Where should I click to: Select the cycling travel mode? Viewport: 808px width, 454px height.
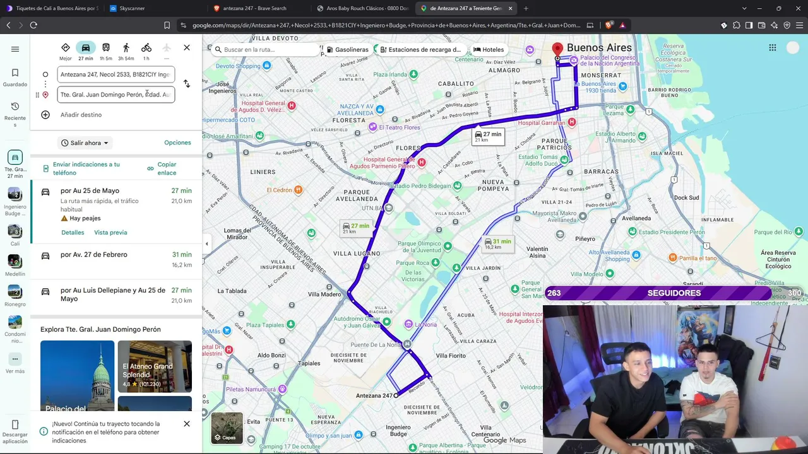pyautogui.click(x=146, y=51)
